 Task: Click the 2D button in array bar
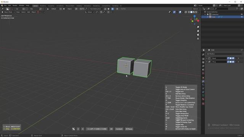111,129
